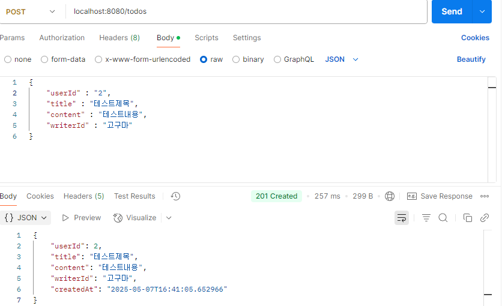Image resolution: width=502 pixels, height=306 pixels.
Task: Click the search response magnifier icon
Action: tap(443, 218)
